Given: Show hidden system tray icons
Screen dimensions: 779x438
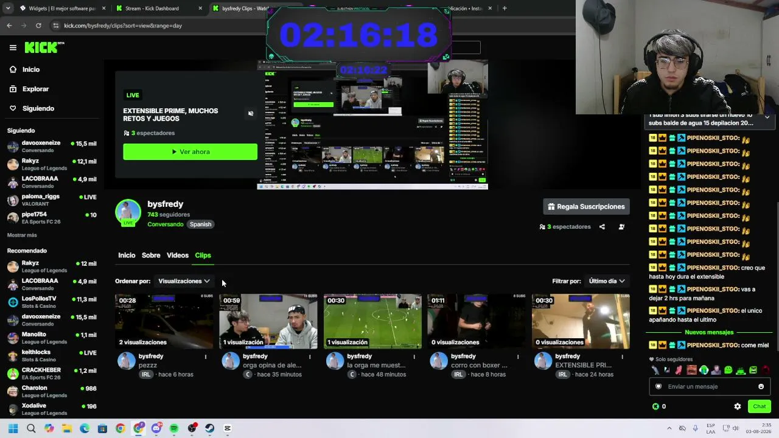Looking at the screenshot, I should [669, 428].
